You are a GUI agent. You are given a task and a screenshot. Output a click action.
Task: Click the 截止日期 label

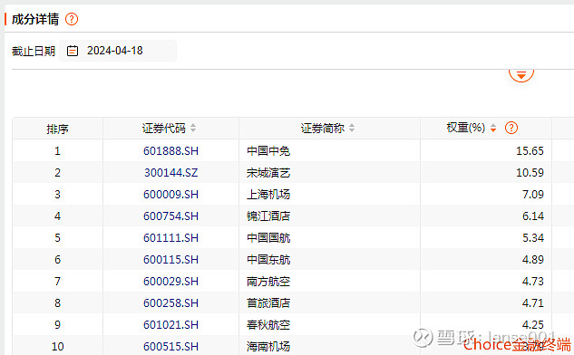click(x=34, y=51)
